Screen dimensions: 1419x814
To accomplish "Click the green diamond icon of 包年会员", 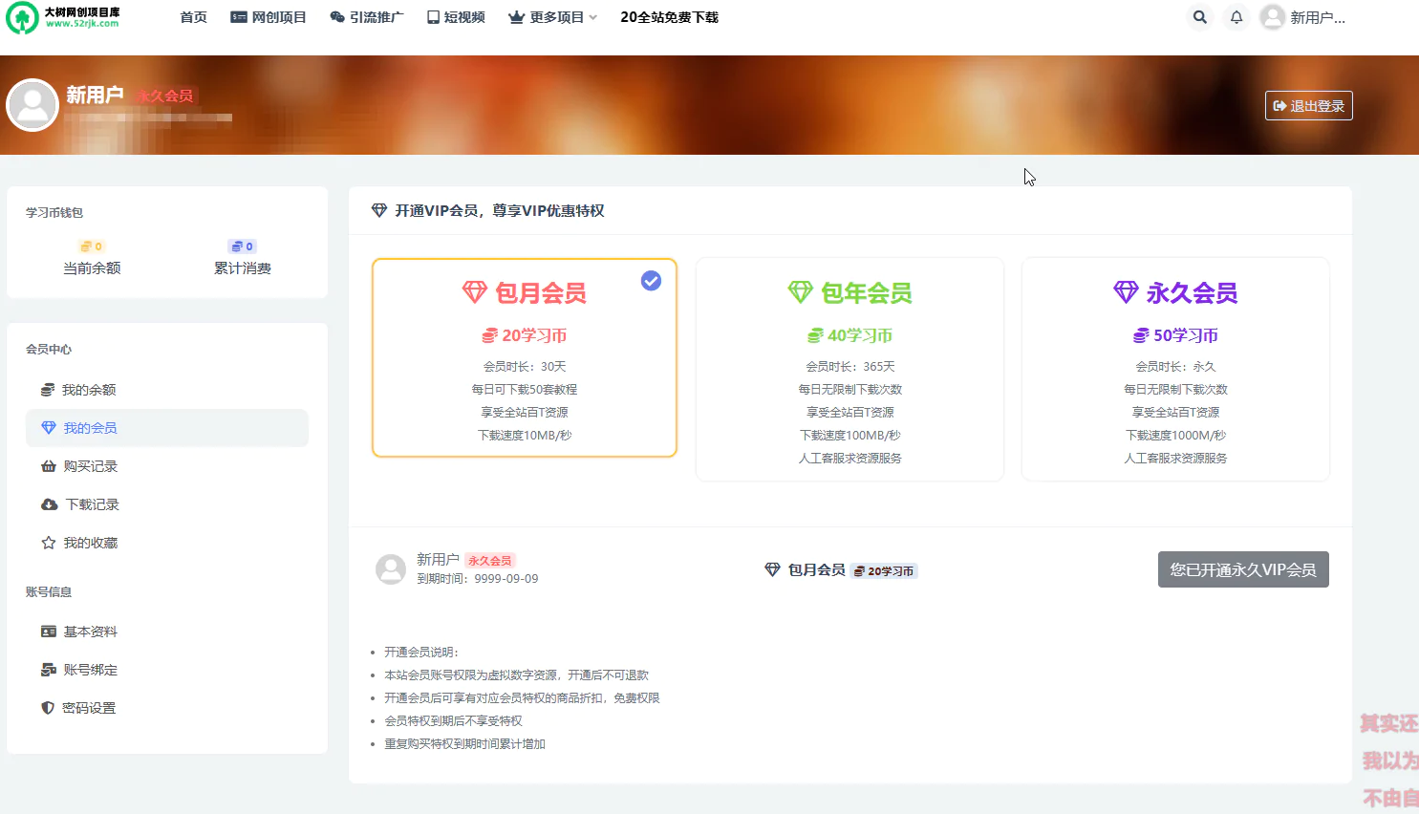I will (x=801, y=292).
